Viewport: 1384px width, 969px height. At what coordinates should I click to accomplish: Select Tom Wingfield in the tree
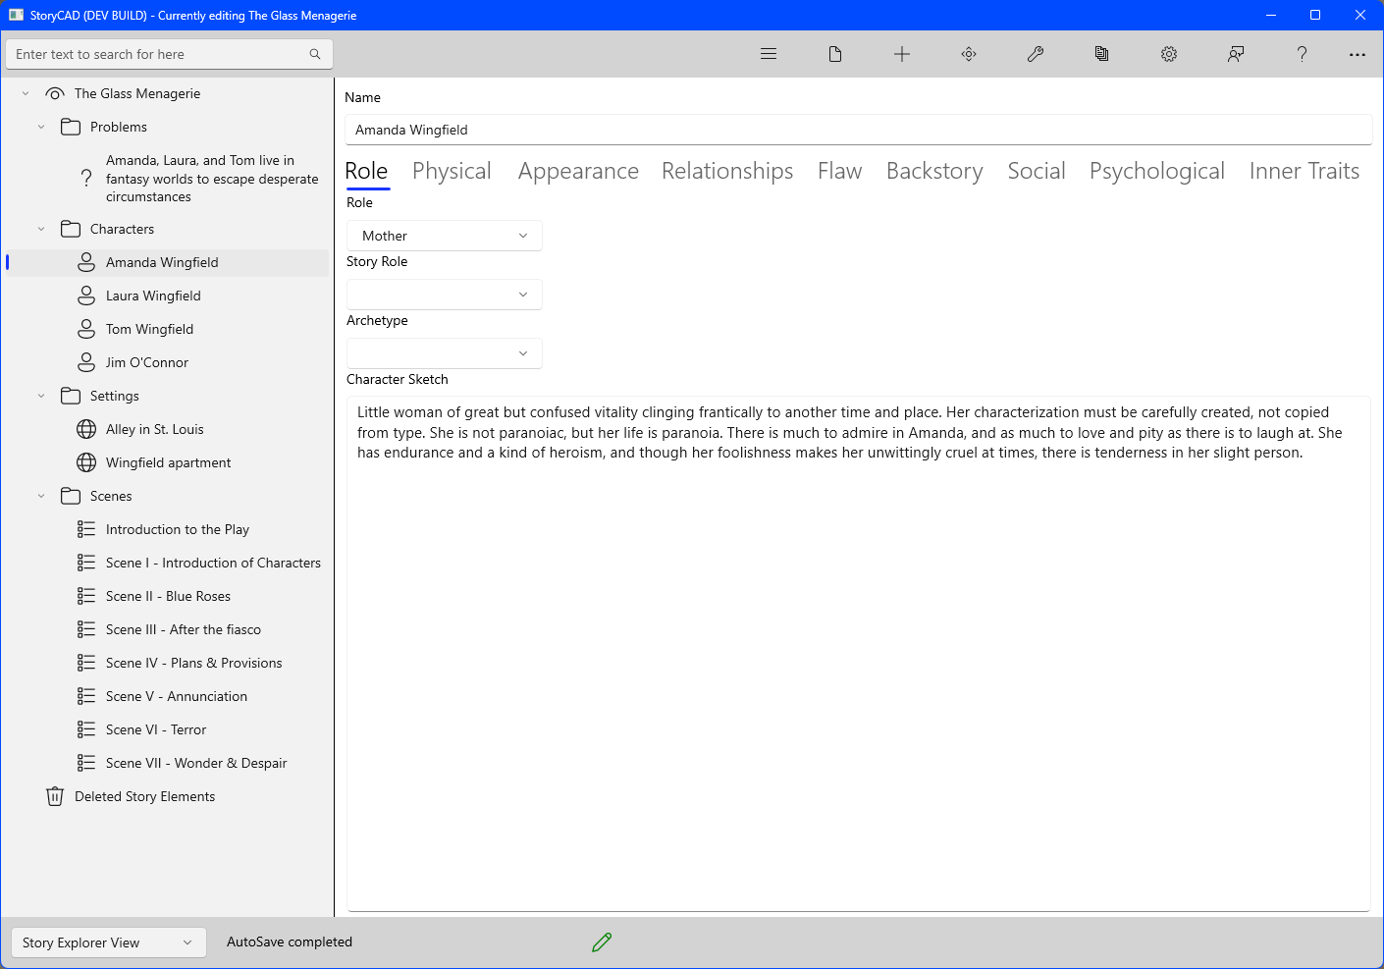pyautogui.click(x=149, y=329)
